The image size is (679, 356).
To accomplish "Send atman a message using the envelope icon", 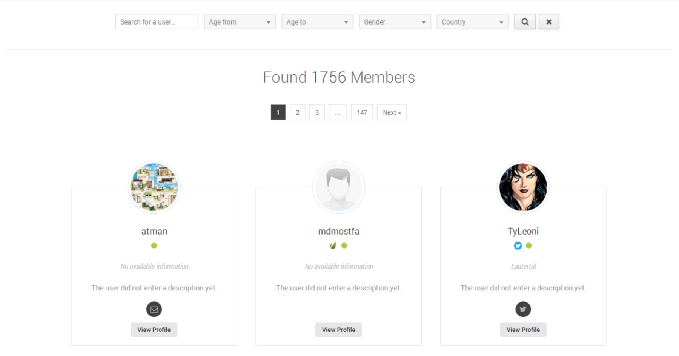I will coord(154,309).
